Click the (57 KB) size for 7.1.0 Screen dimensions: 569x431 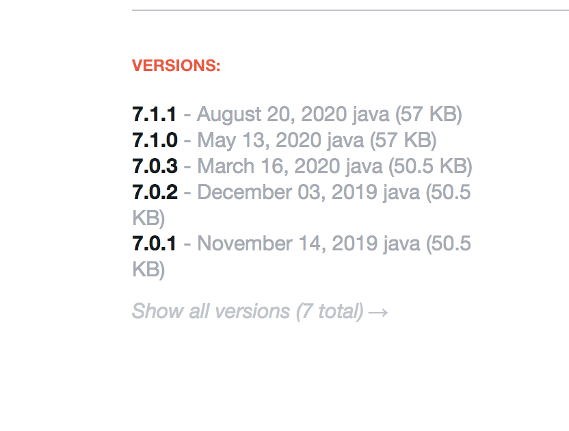[x=403, y=141]
